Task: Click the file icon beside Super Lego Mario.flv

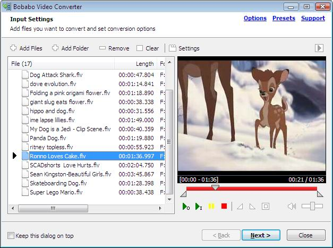Action: (x=25, y=192)
